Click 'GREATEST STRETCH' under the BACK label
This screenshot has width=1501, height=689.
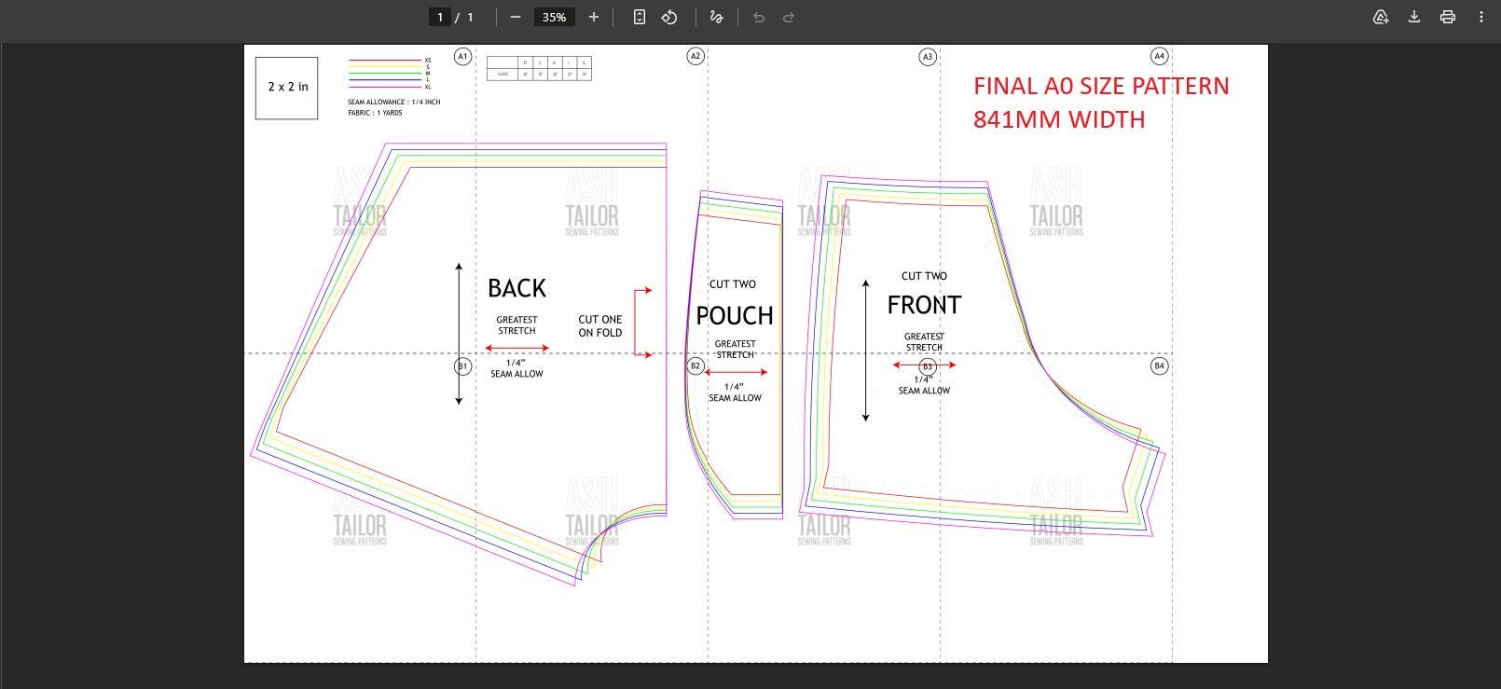pyautogui.click(x=516, y=325)
